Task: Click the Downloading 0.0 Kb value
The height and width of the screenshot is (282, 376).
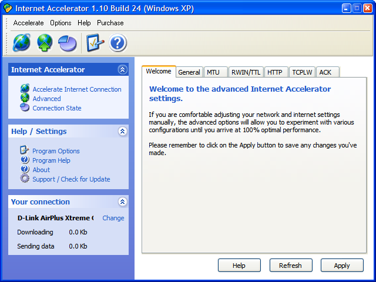Action: pos(78,232)
